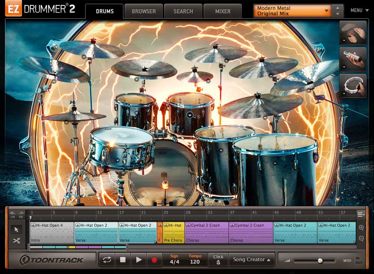The height and width of the screenshot is (274, 374).
Task: Switch to the SEARCH tab
Action: click(x=183, y=11)
